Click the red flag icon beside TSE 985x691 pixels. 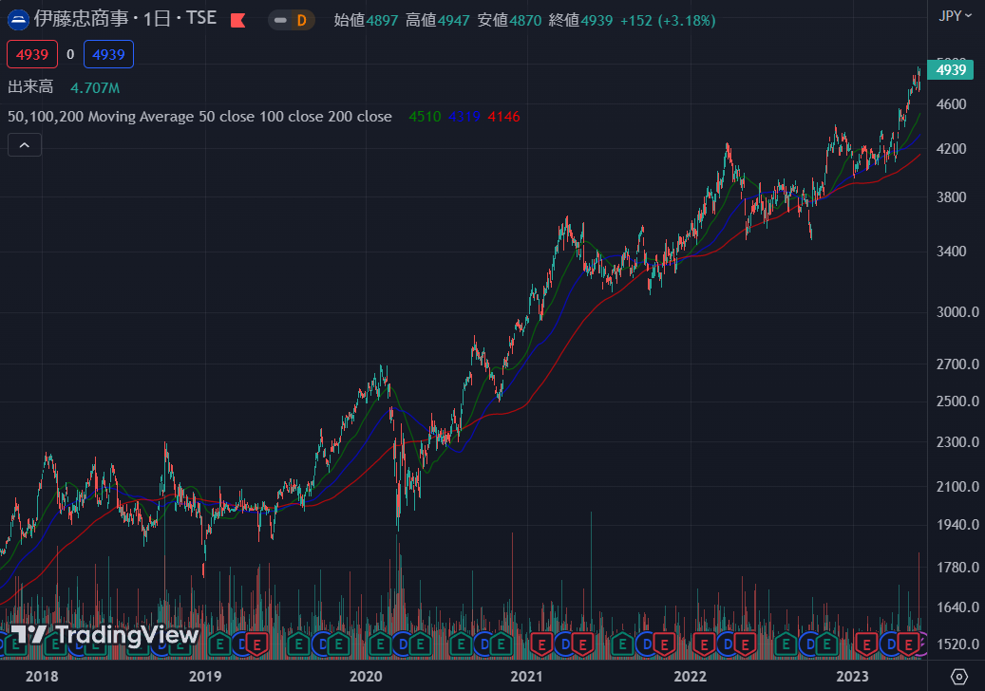(238, 20)
